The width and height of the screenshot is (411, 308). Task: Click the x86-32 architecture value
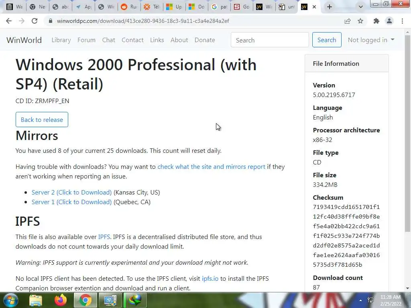tap(322, 140)
